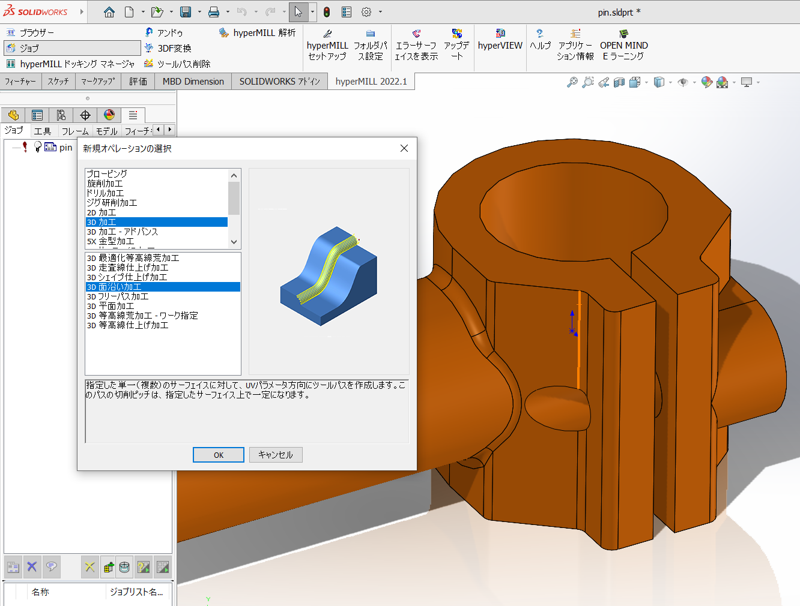The height and width of the screenshot is (606, 800).
Task: Click the print icon
Action: (x=214, y=12)
